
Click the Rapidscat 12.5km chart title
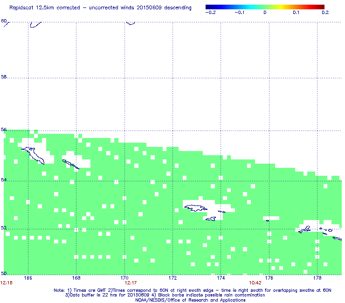click(x=100, y=8)
